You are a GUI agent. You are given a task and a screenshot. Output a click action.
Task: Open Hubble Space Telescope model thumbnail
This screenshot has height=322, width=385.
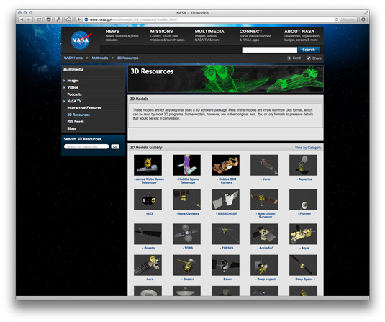point(186,165)
